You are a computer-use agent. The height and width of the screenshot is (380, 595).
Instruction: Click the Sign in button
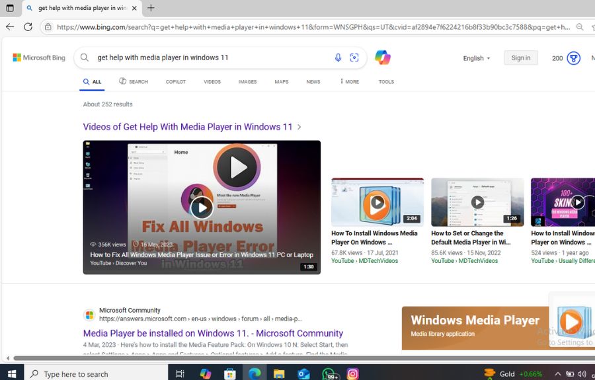click(521, 57)
